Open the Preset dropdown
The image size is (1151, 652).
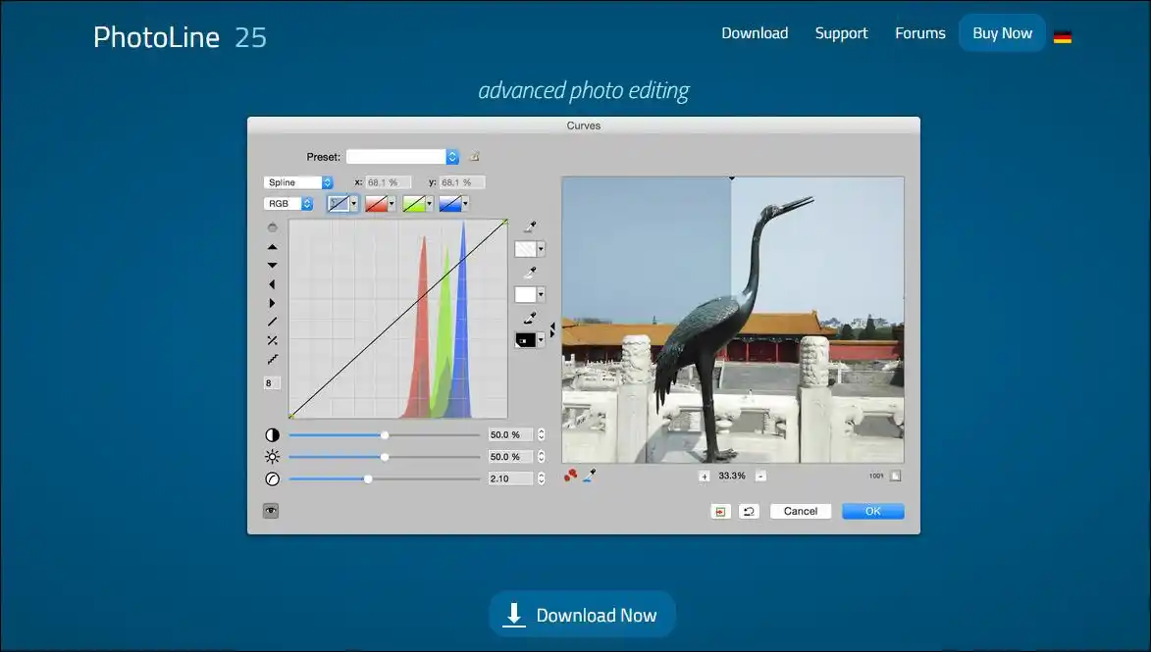point(402,157)
